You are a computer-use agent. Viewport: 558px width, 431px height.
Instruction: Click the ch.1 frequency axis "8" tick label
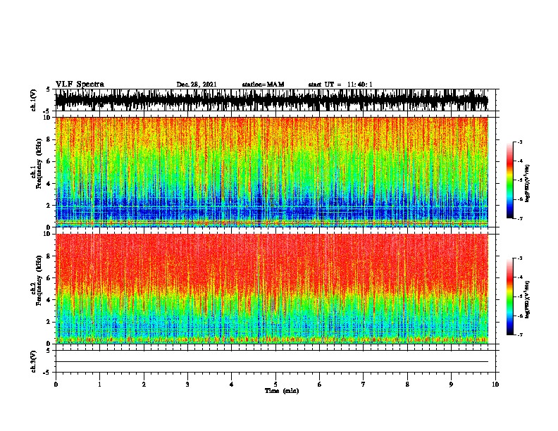49,139
